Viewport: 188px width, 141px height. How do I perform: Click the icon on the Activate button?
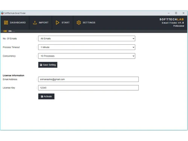pyautogui.click(x=42, y=96)
